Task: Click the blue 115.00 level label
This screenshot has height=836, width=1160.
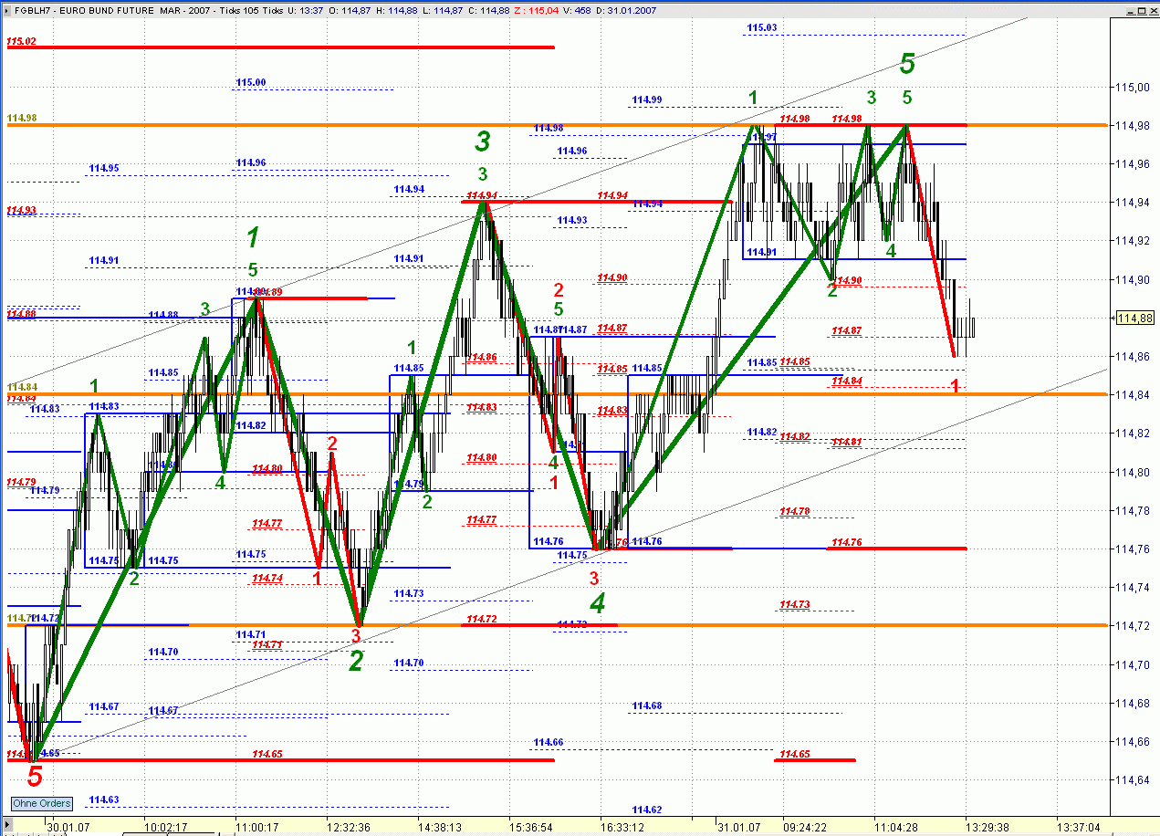Action: point(251,82)
